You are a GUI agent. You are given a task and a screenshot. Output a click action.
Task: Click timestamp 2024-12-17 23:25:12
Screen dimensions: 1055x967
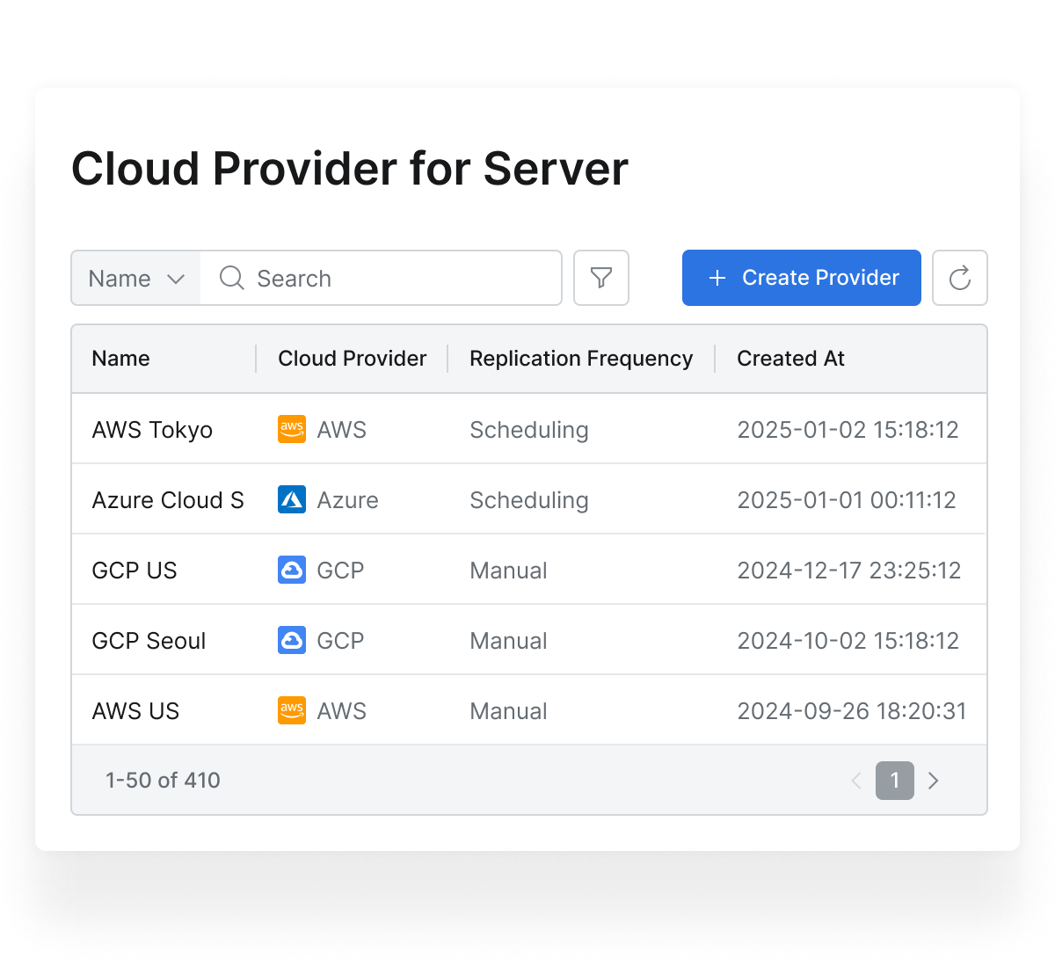tap(849, 571)
